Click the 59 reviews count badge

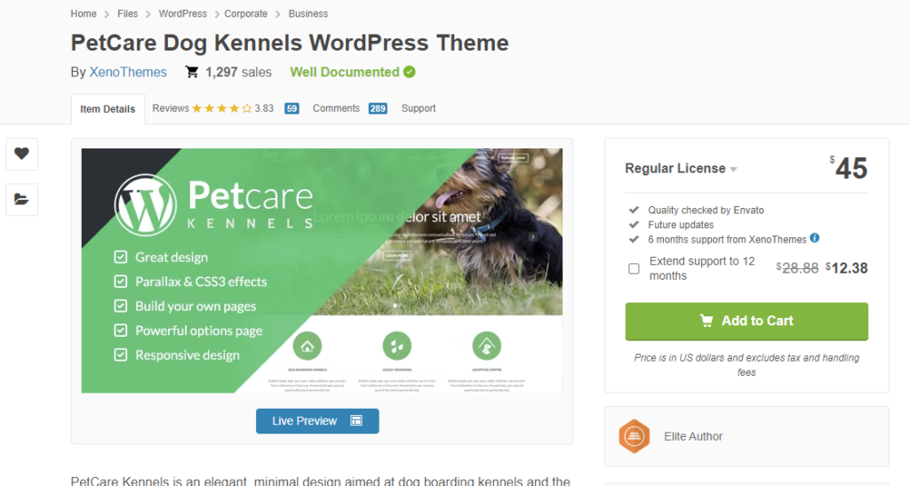(x=291, y=108)
